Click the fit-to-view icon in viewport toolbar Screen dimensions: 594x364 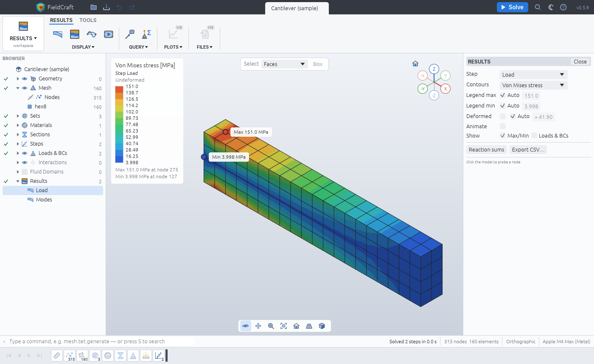283,326
